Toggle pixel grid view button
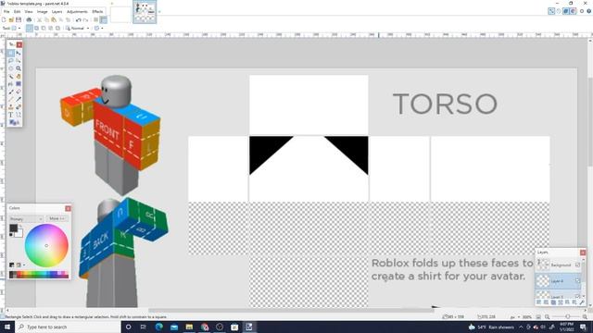Screen dimensions: 593x333 [x=95, y=20]
